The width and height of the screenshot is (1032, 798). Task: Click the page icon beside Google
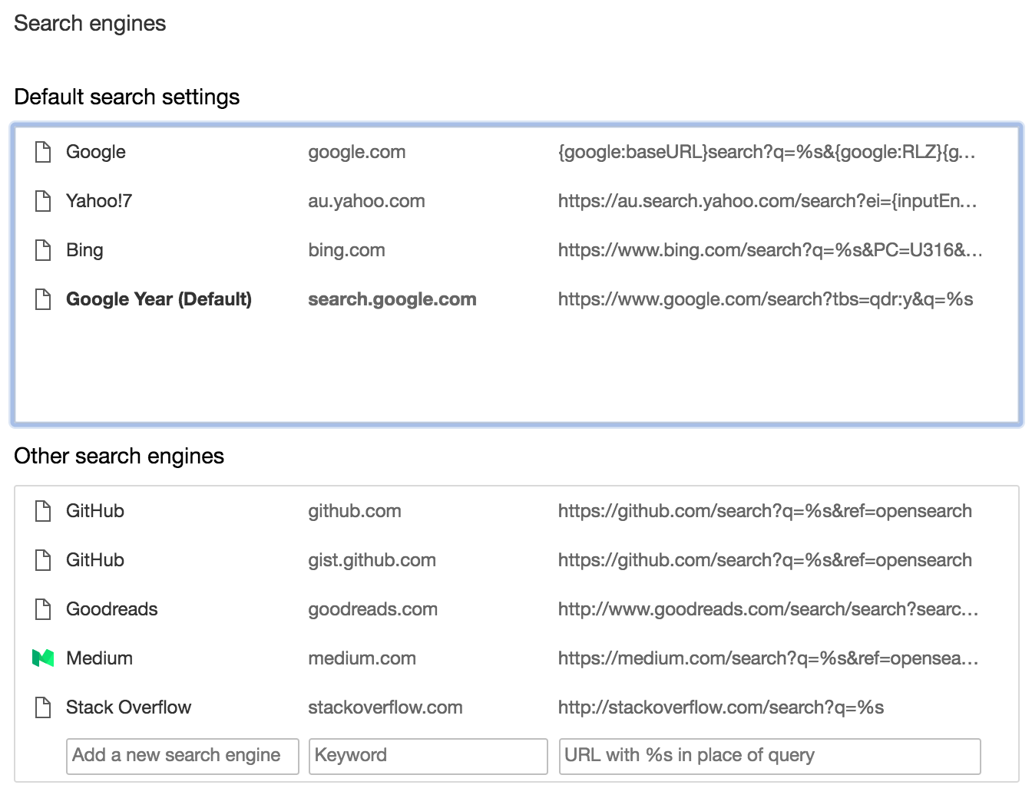pos(43,152)
